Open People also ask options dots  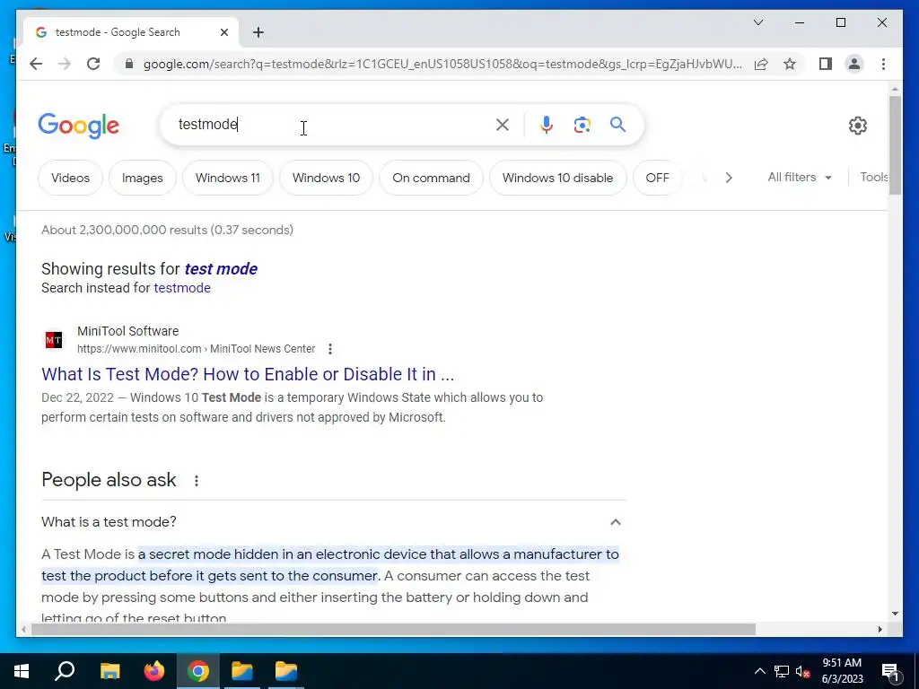(x=197, y=481)
